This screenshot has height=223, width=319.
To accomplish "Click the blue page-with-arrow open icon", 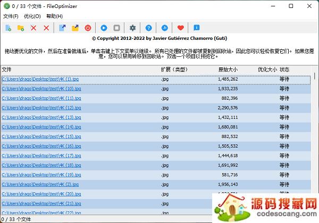I will (62, 28).
